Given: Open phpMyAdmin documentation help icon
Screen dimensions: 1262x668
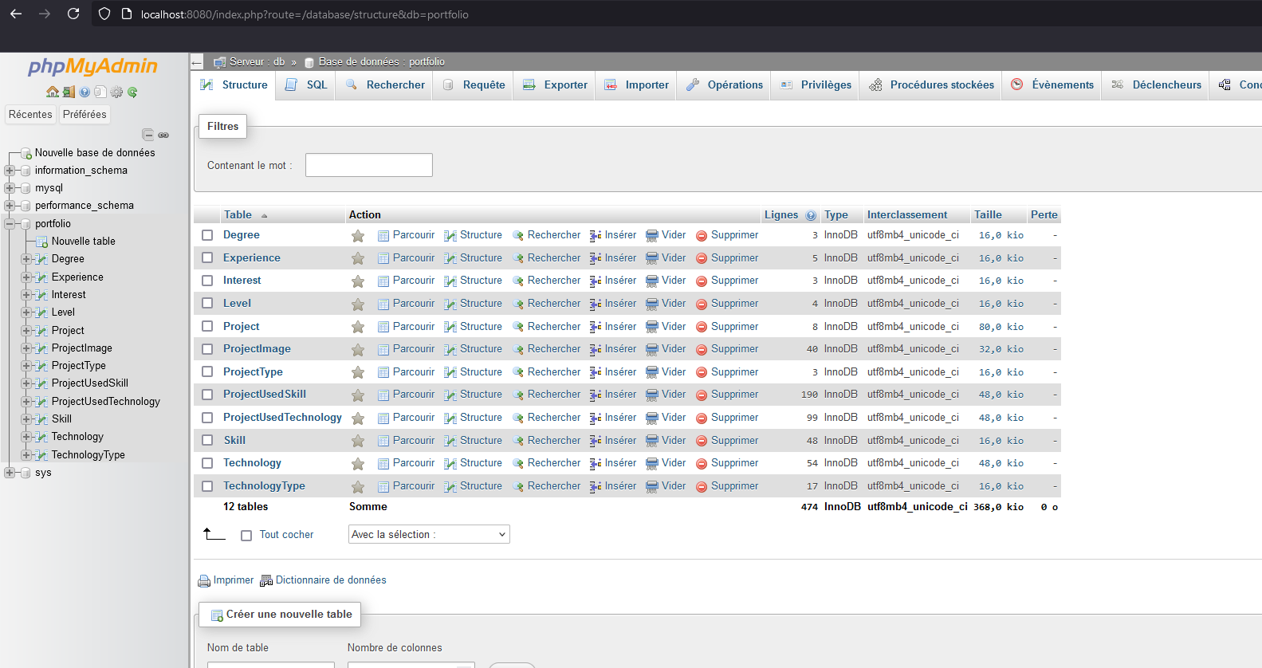Looking at the screenshot, I should (x=85, y=92).
